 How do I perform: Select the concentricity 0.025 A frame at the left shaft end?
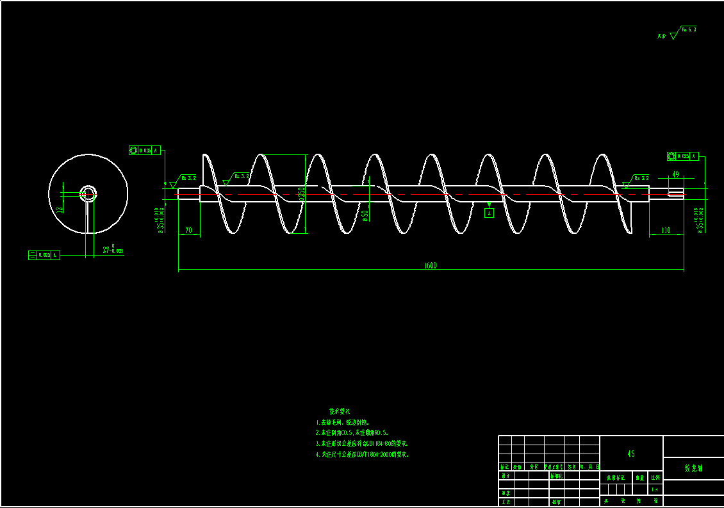pyautogui.click(x=145, y=150)
